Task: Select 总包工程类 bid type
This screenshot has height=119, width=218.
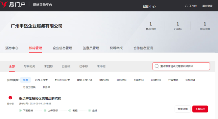Action: (x=41, y=80)
